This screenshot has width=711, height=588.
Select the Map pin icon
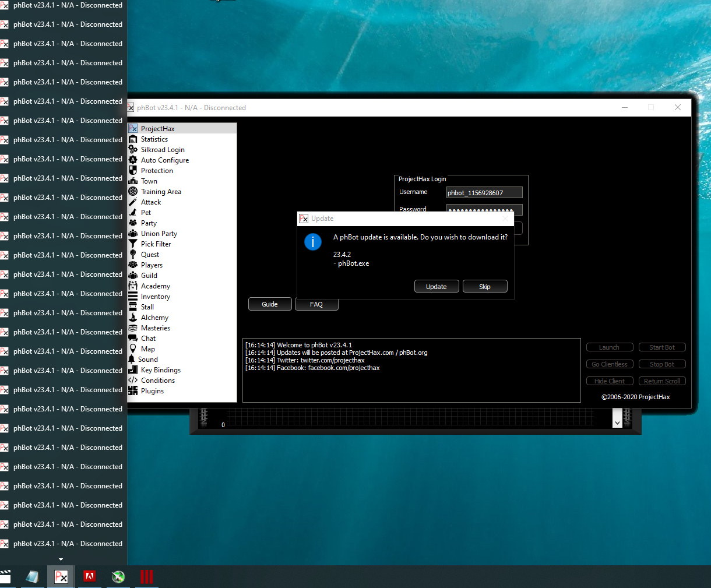133,349
